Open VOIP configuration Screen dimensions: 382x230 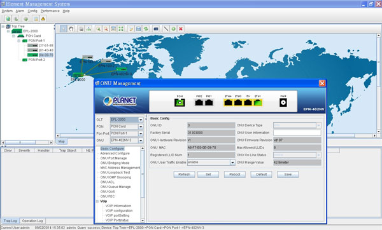click(x=119, y=211)
